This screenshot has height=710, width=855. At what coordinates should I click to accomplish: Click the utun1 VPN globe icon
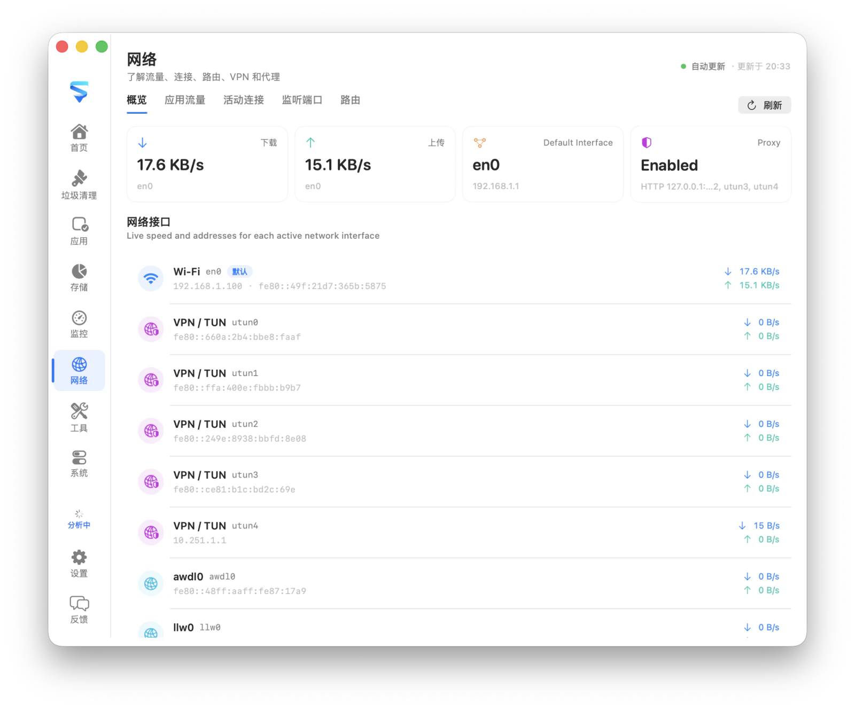[x=151, y=380]
